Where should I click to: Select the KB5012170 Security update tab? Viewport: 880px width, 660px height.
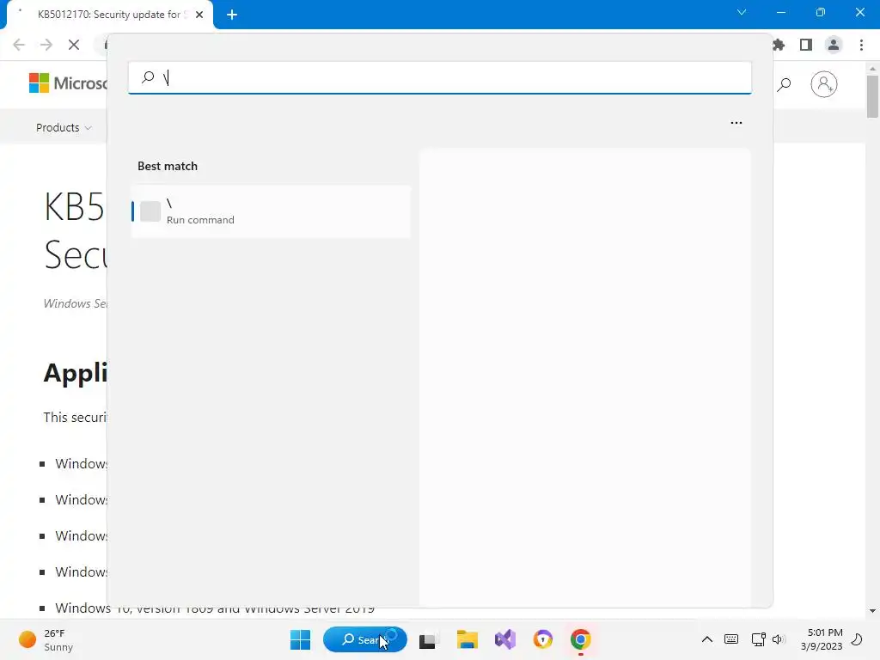[110, 15]
